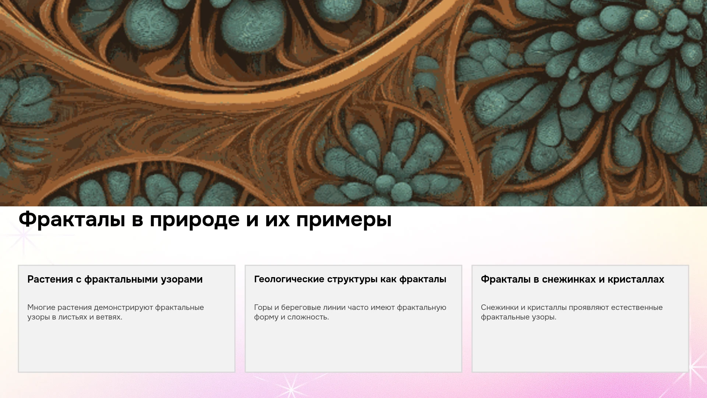This screenshot has width=707, height=398.
Task: Select the heading "Растения с фрактальными узорами"
Action: coord(115,279)
